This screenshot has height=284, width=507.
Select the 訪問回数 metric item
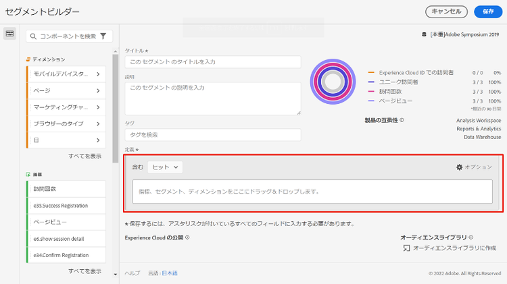[66, 189]
